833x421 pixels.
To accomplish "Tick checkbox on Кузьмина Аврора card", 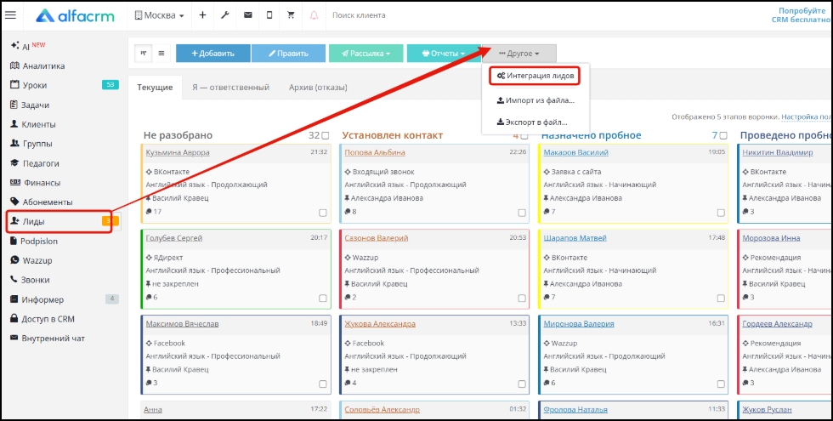I will [x=323, y=213].
